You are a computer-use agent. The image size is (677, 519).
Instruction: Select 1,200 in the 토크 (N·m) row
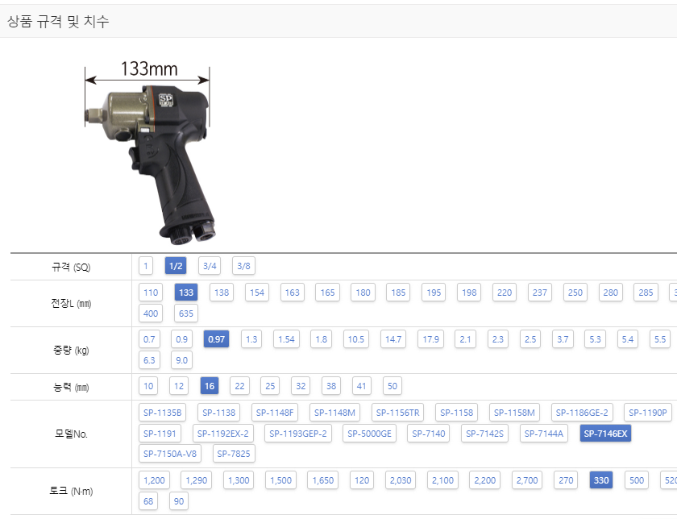pyautogui.click(x=154, y=480)
